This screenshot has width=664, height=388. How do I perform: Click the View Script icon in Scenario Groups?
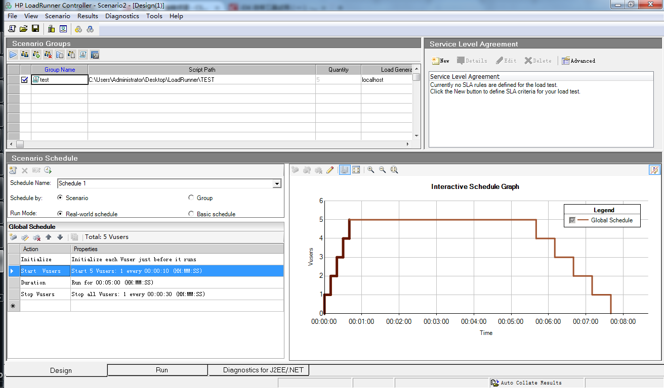point(83,55)
